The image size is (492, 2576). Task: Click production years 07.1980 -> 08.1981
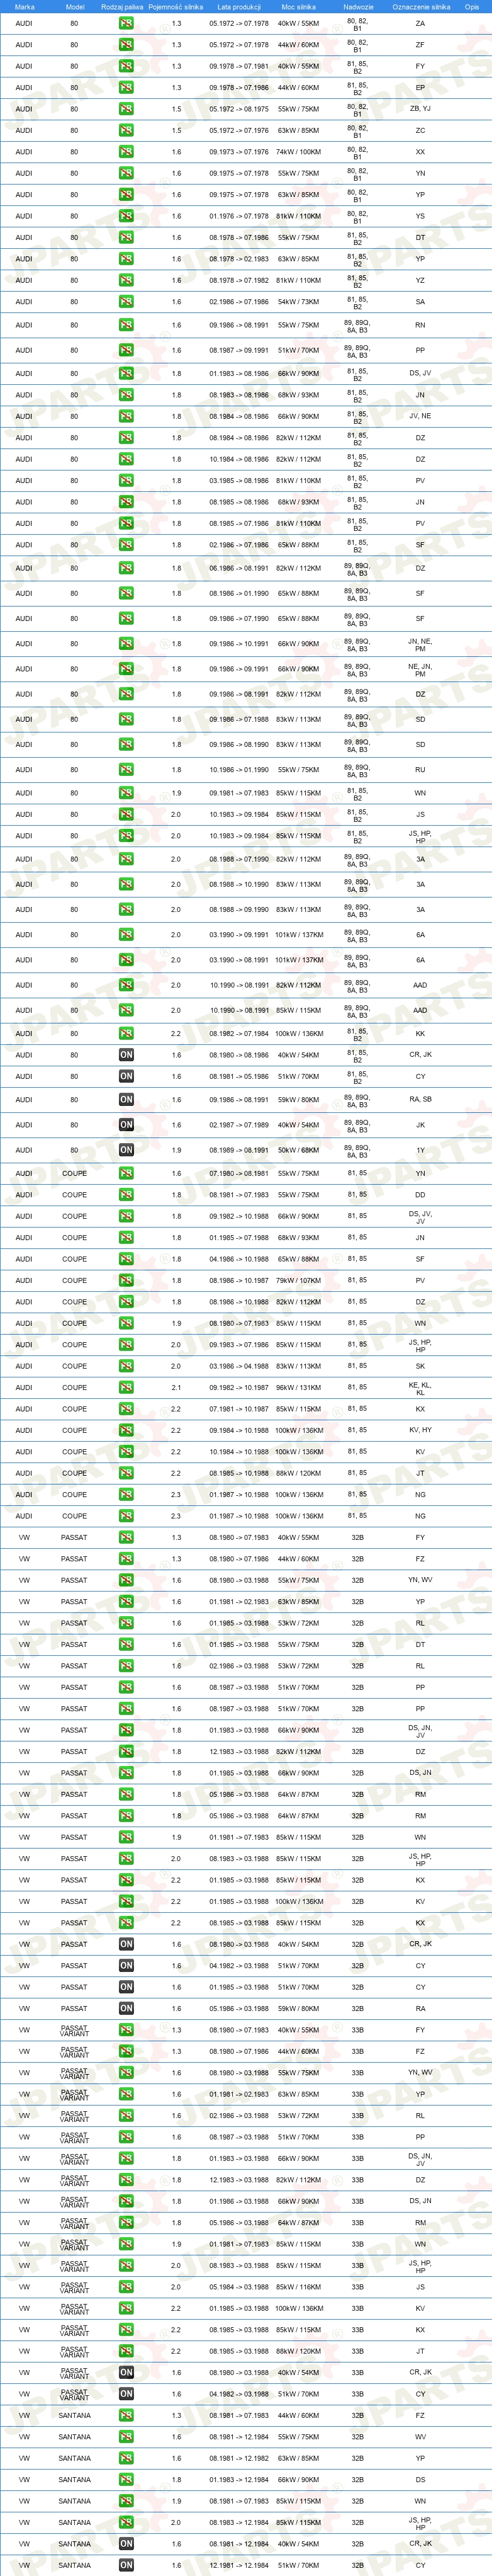pos(238,1174)
